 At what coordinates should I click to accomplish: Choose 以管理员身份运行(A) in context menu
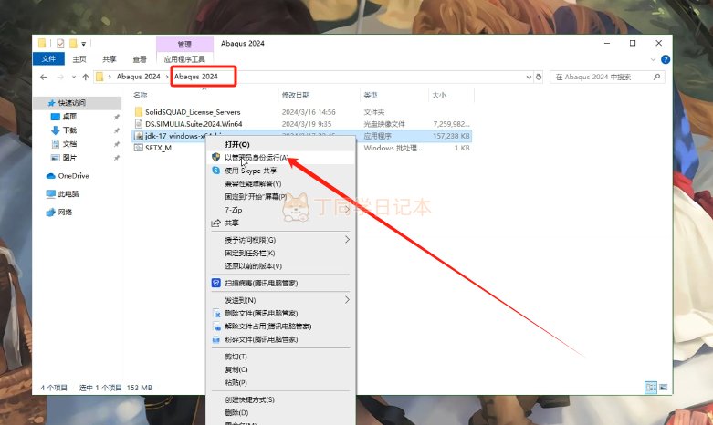click(256, 158)
